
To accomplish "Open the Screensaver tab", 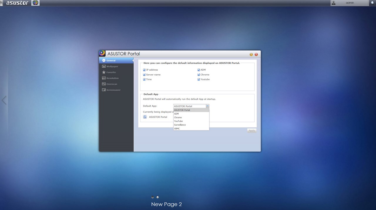I will [116, 90].
